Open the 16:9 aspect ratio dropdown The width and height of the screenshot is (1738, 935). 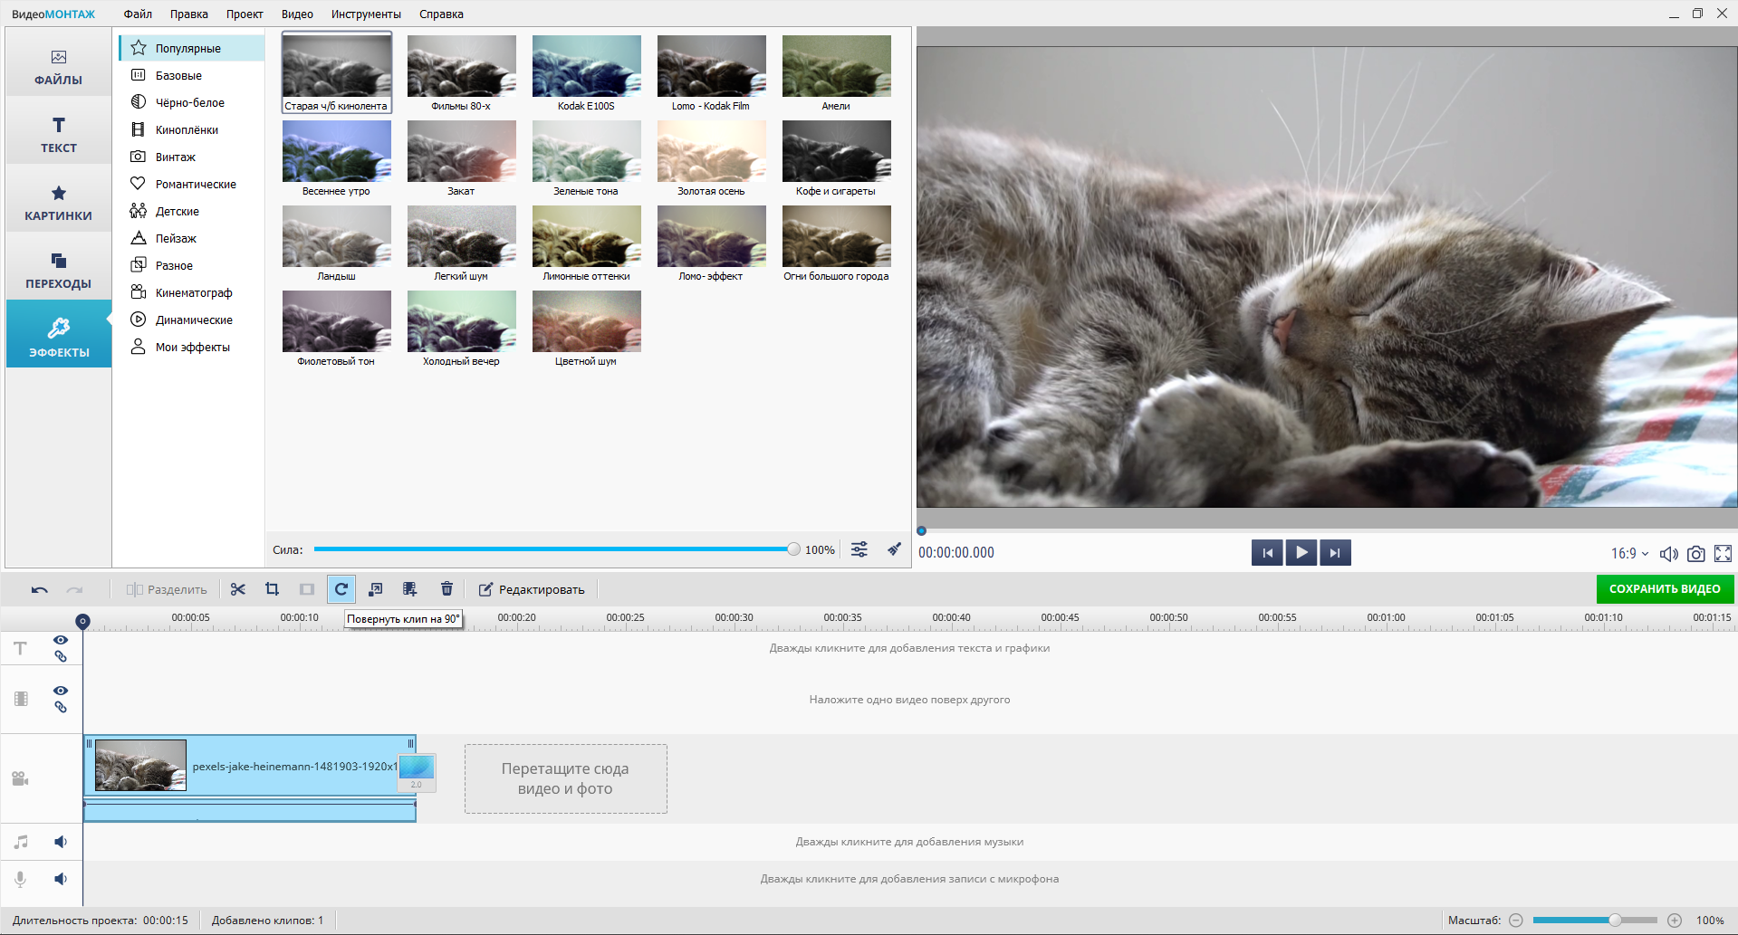pyautogui.click(x=1629, y=553)
